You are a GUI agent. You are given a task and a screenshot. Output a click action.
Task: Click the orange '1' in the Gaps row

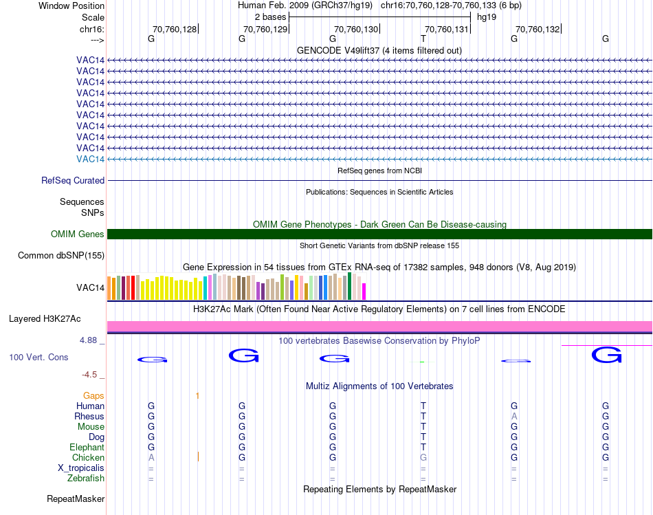[x=197, y=396]
